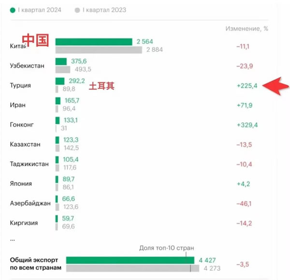Click the Киргизия −14,2 change value

244,223
